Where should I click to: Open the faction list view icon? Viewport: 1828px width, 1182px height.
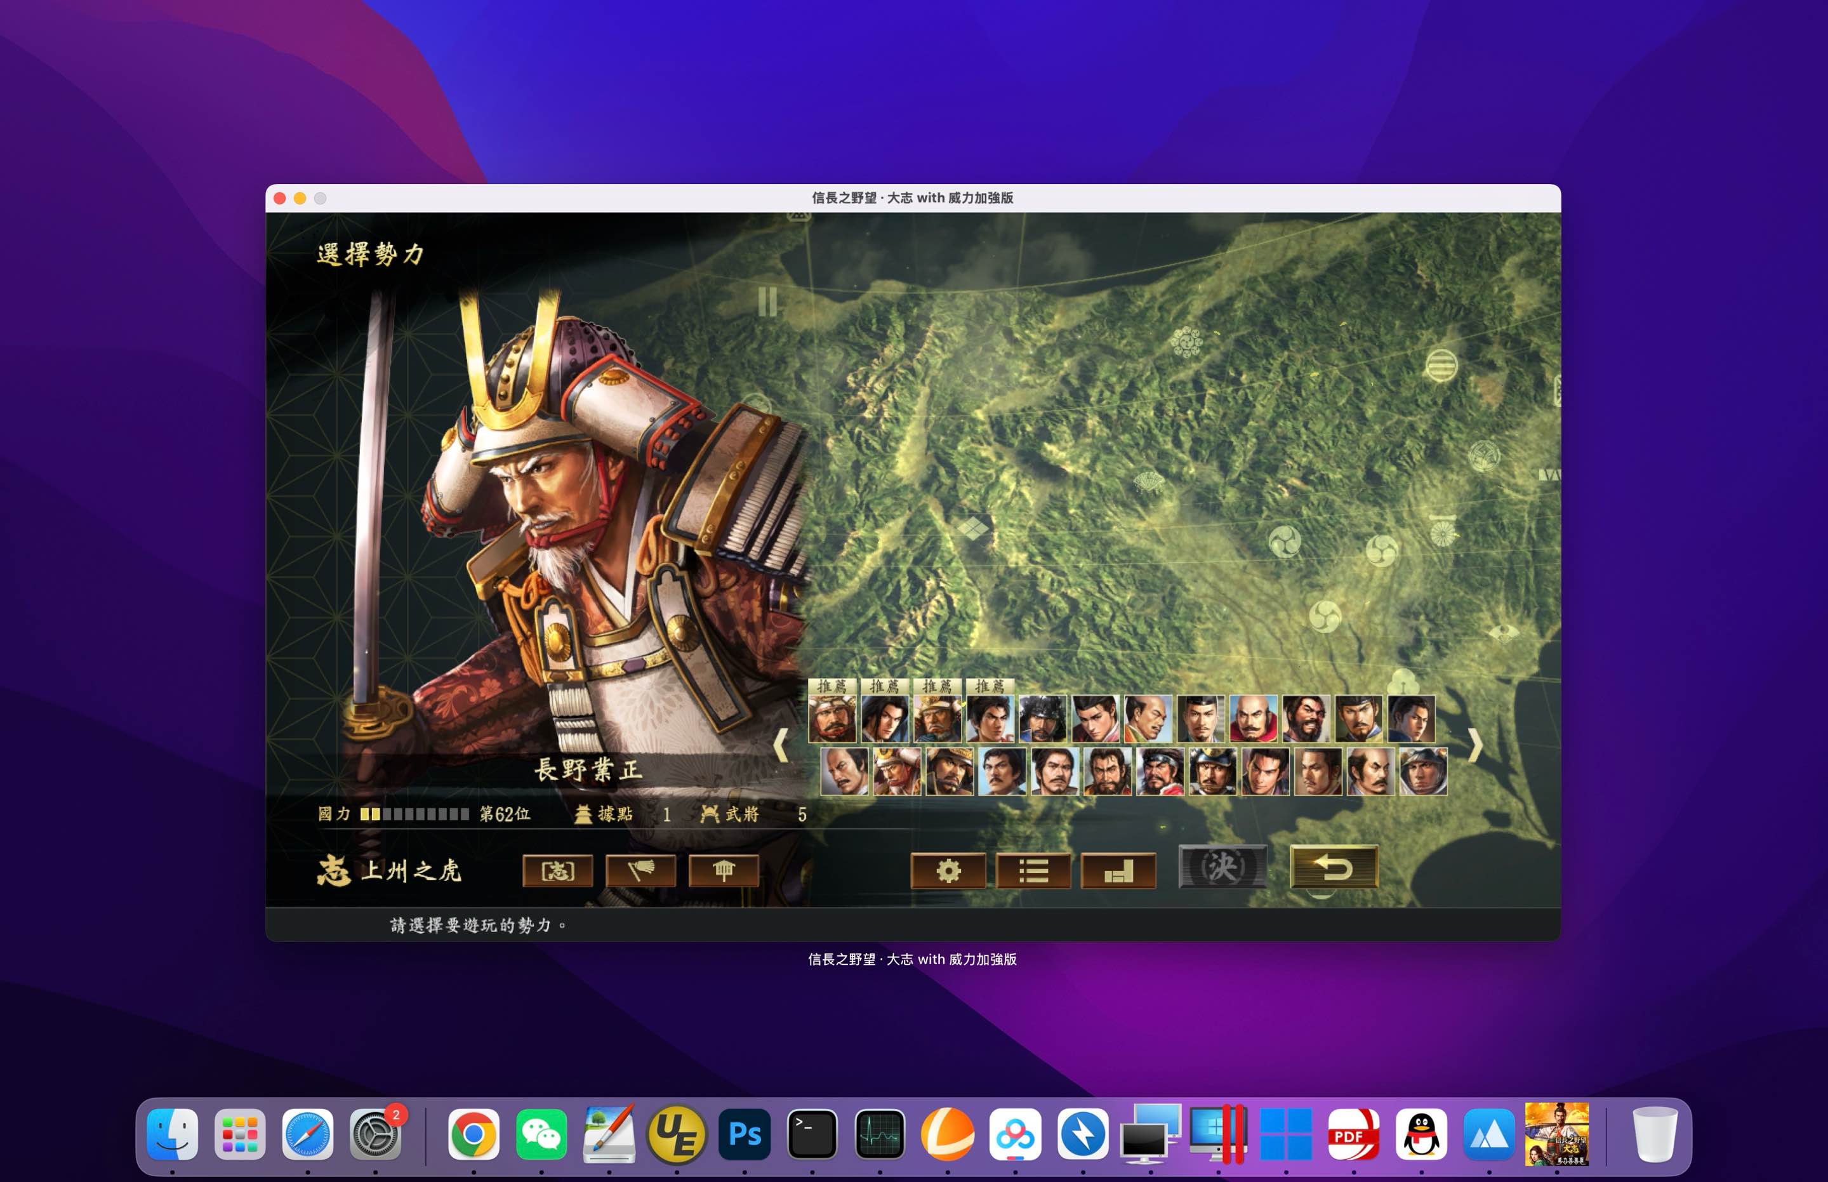tap(1035, 870)
